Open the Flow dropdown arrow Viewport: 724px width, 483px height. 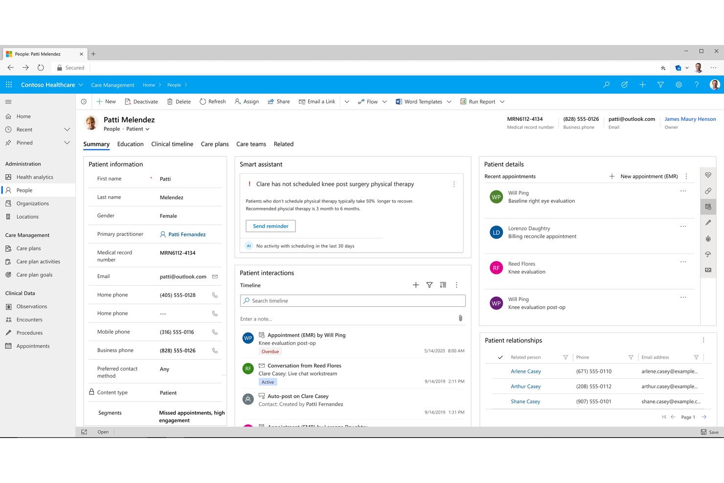tap(385, 102)
